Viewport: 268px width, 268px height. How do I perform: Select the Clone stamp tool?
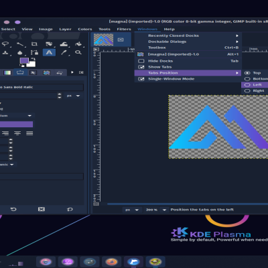tap(5, 53)
